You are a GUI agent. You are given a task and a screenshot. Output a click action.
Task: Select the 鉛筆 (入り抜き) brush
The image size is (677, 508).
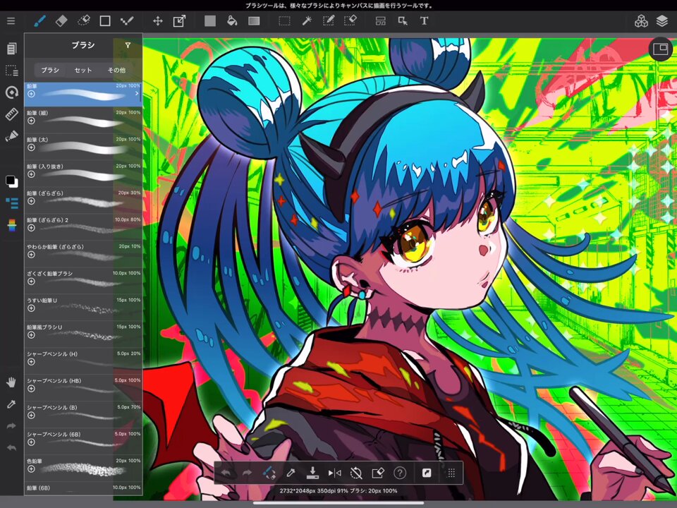click(x=83, y=174)
